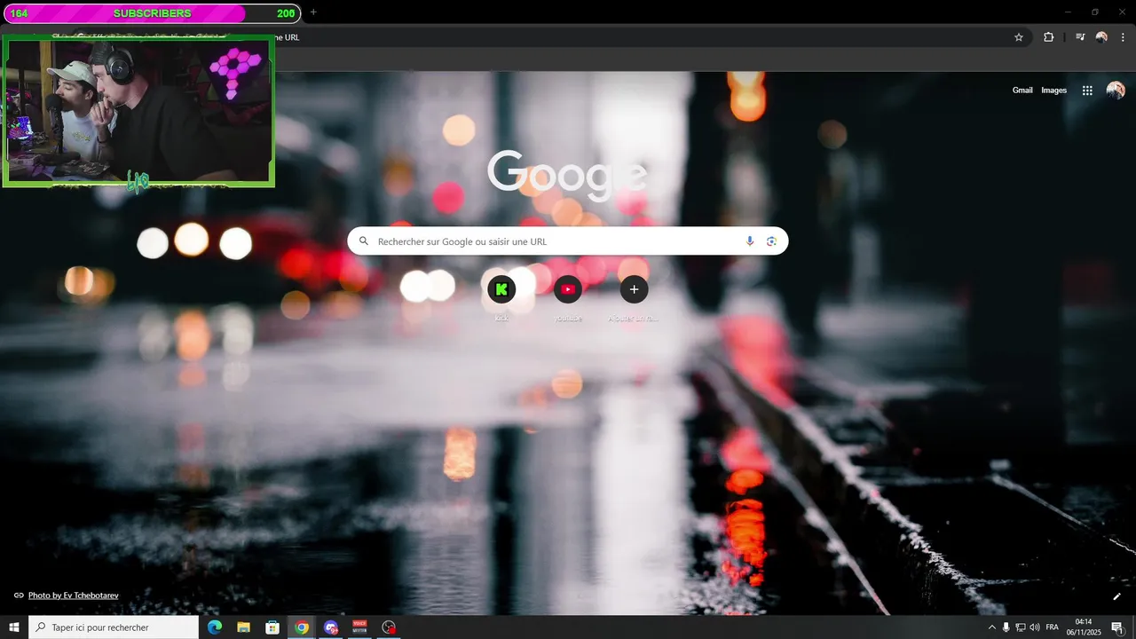The width and height of the screenshot is (1136, 639).
Task: Start voice search with microphone icon
Action: click(750, 241)
